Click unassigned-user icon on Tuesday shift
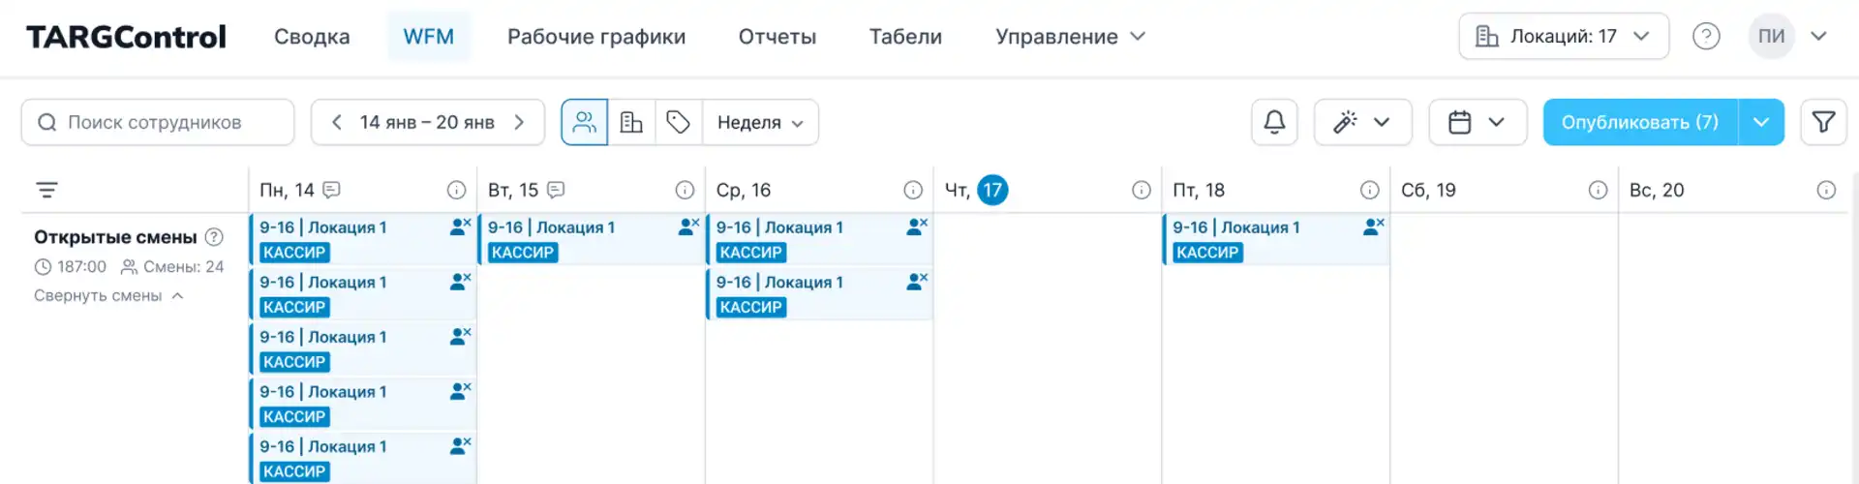This screenshot has height=484, width=1859. (x=688, y=227)
